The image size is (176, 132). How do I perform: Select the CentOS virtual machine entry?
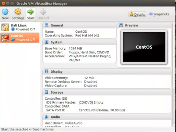[x=20, y=38]
